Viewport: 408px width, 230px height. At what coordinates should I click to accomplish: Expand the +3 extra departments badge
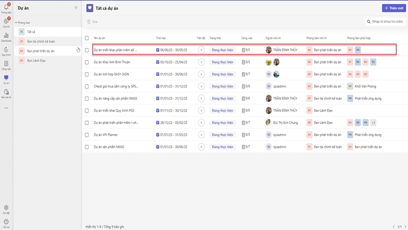click(x=373, y=123)
